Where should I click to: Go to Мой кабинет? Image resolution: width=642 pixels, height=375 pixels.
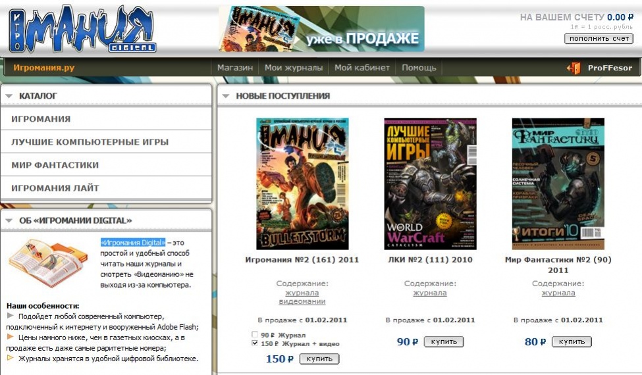[362, 68]
